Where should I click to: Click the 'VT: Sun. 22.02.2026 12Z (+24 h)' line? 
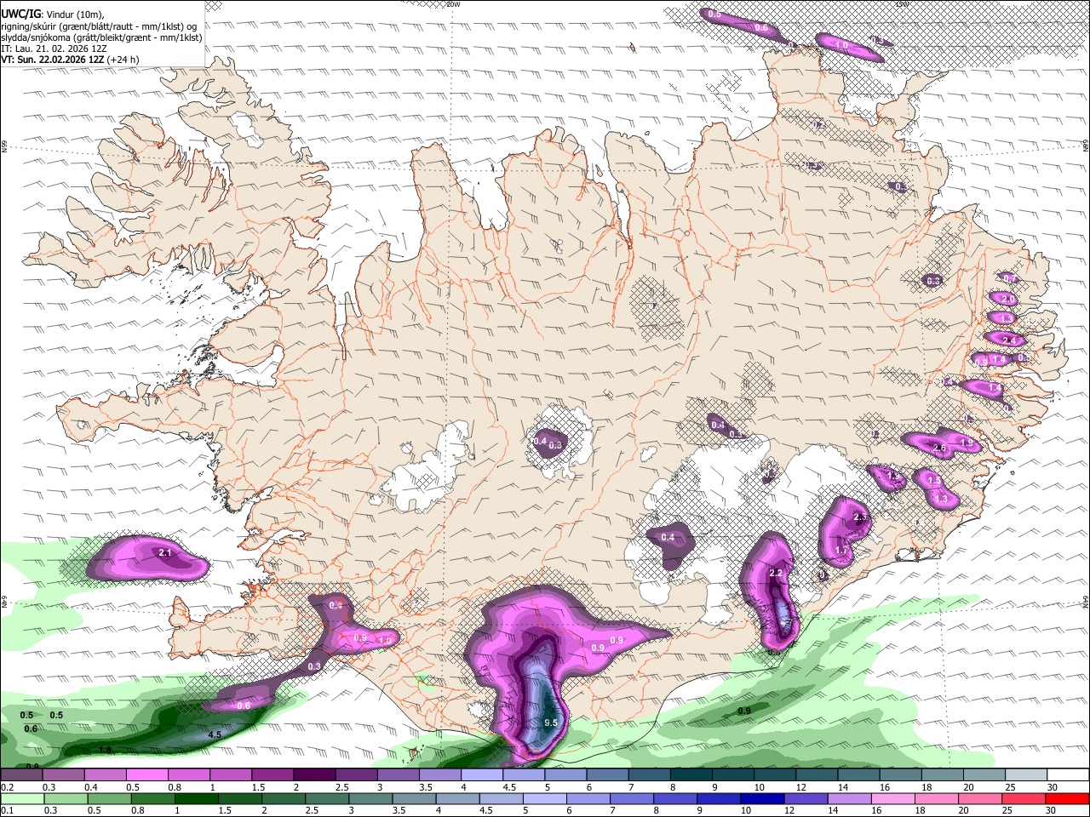point(71,60)
